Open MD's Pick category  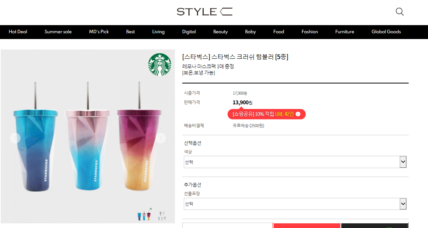pyautogui.click(x=99, y=32)
